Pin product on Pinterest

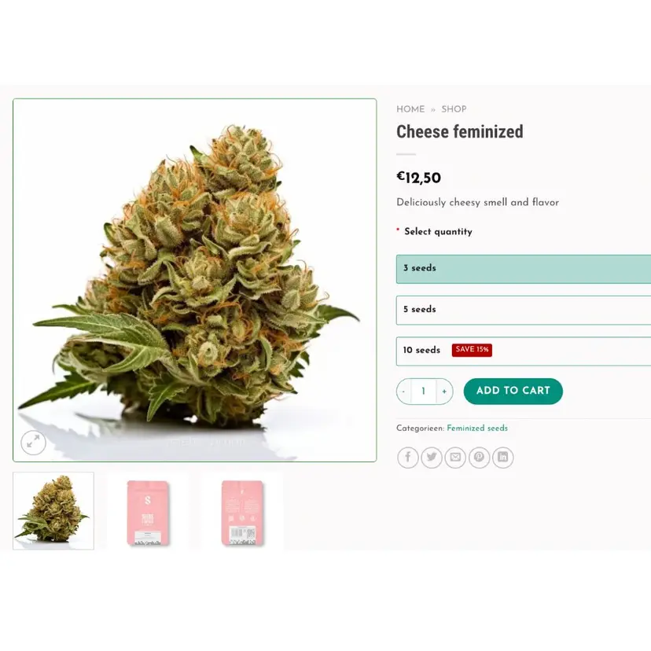[x=479, y=458]
